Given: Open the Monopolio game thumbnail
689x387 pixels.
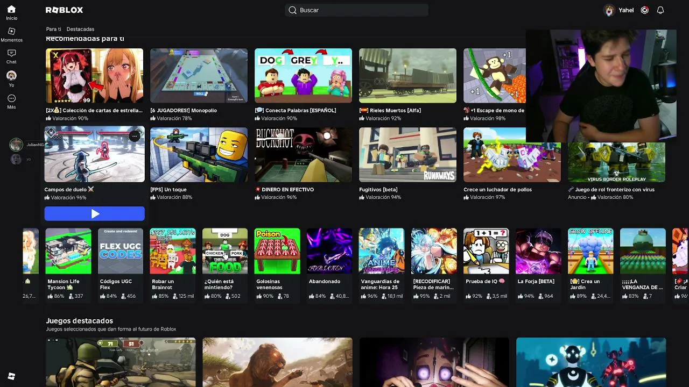Looking at the screenshot, I should click(199, 76).
